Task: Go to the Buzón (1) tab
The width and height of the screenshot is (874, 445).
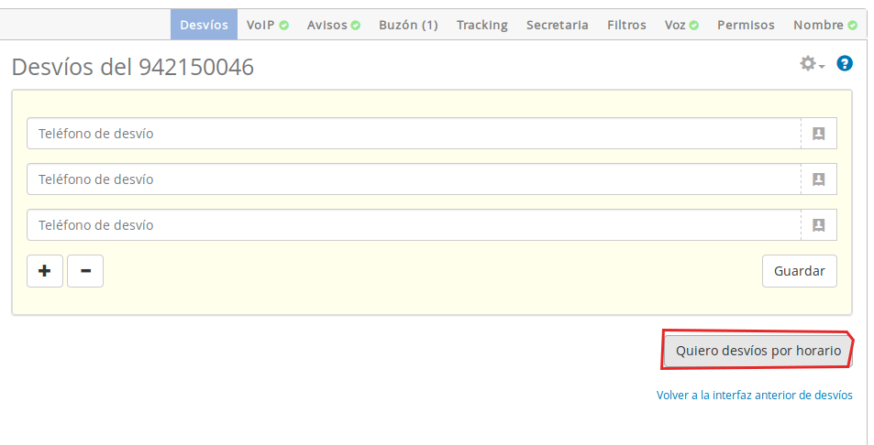Action: click(x=408, y=25)
